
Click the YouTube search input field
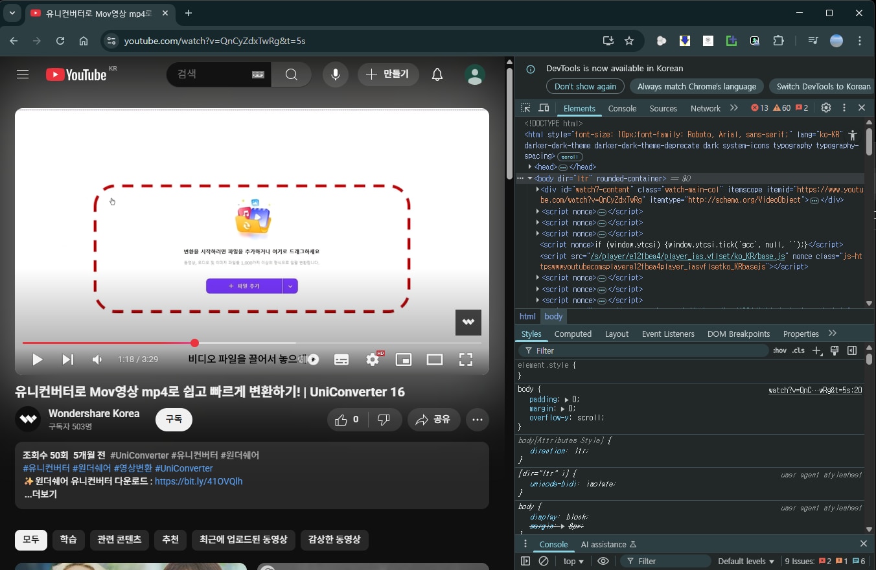coord(213,74)
